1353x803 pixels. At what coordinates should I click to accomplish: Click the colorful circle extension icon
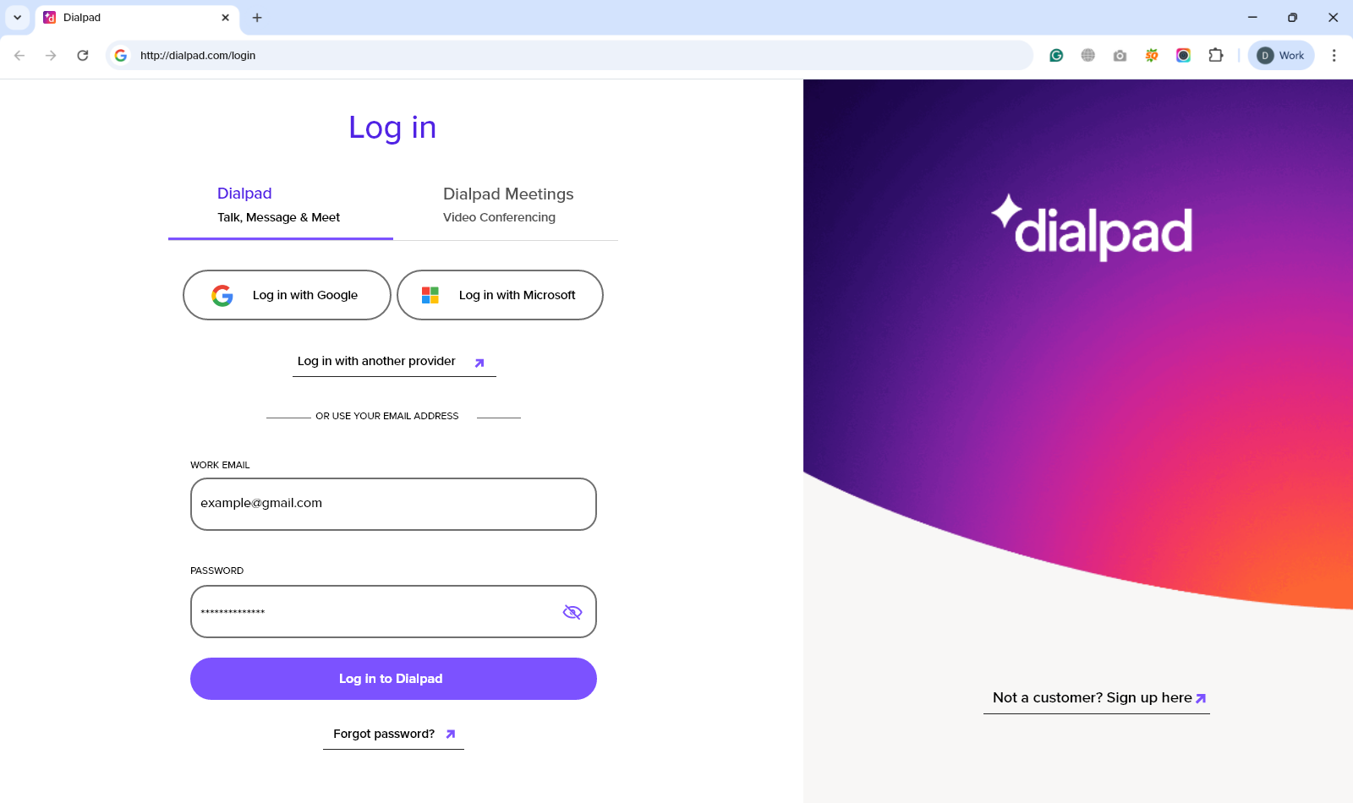click(1183, 56)
